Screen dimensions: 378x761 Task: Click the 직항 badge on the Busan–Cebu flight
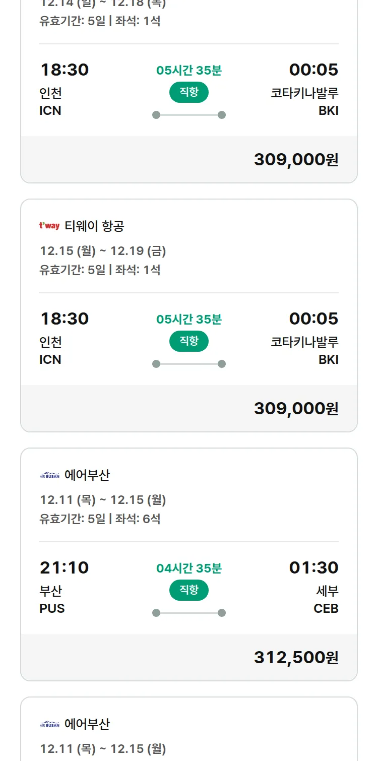point(189,590)
